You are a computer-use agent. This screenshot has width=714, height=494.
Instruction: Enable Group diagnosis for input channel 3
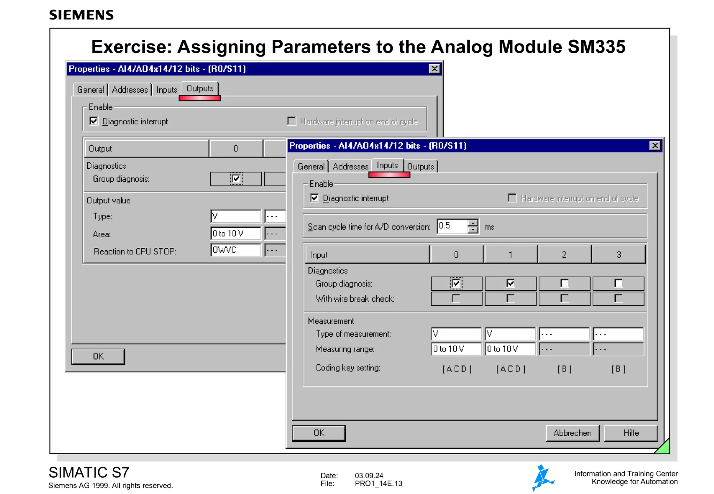[618, 283]
